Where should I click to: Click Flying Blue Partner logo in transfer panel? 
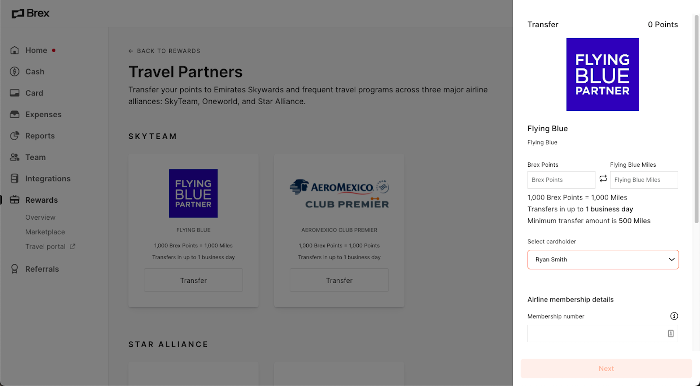(x=602, y=74)
